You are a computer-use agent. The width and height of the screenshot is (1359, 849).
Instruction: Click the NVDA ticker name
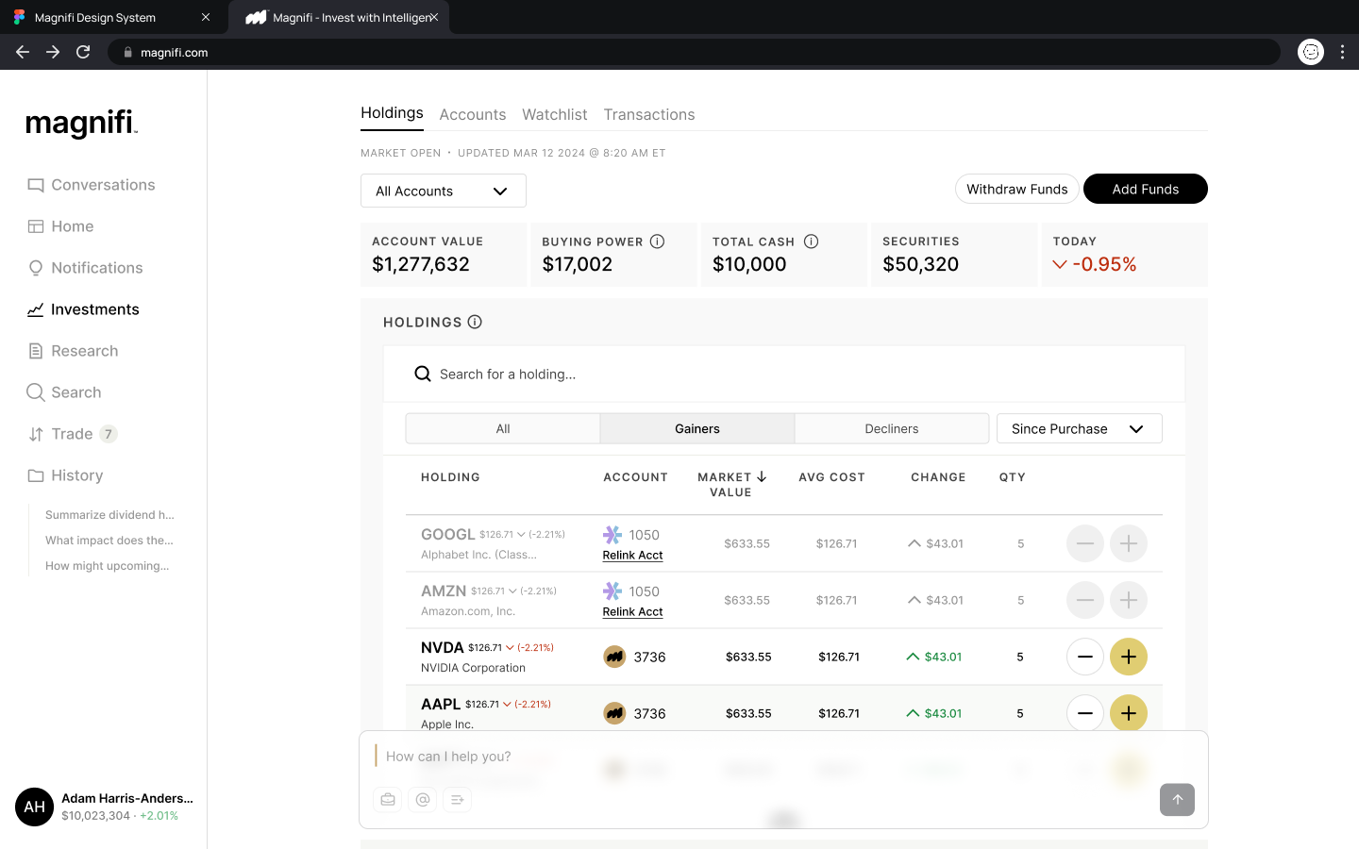tap(442, 647)
